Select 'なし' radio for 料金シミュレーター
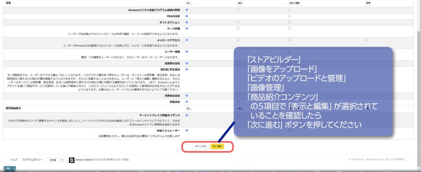Screen dimensions: 421x172 [187, 130]
